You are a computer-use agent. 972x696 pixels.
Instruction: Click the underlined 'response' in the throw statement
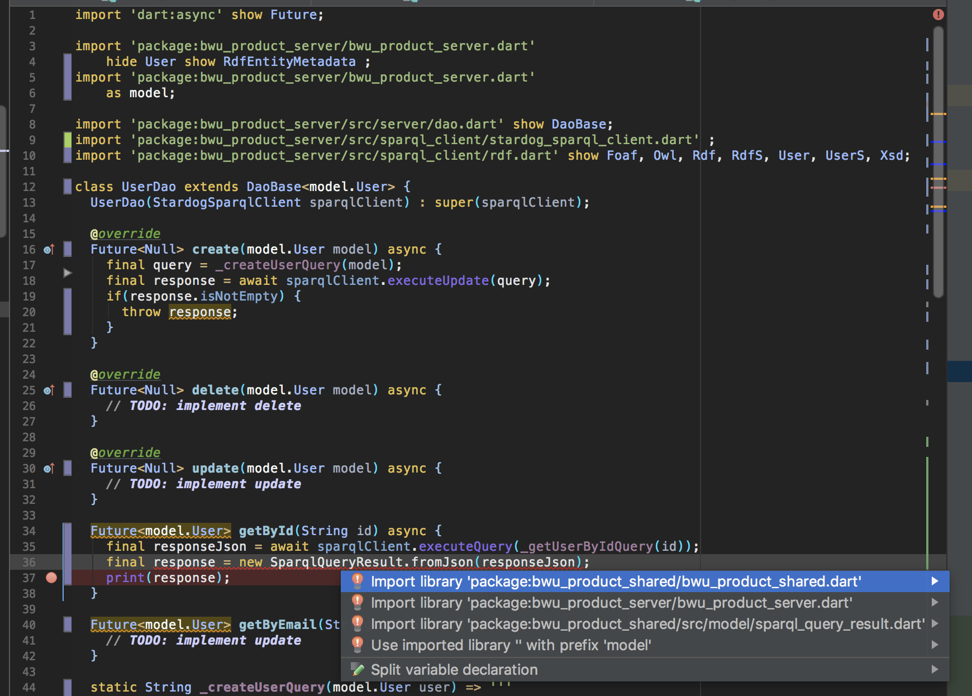[x=200, y=312]
